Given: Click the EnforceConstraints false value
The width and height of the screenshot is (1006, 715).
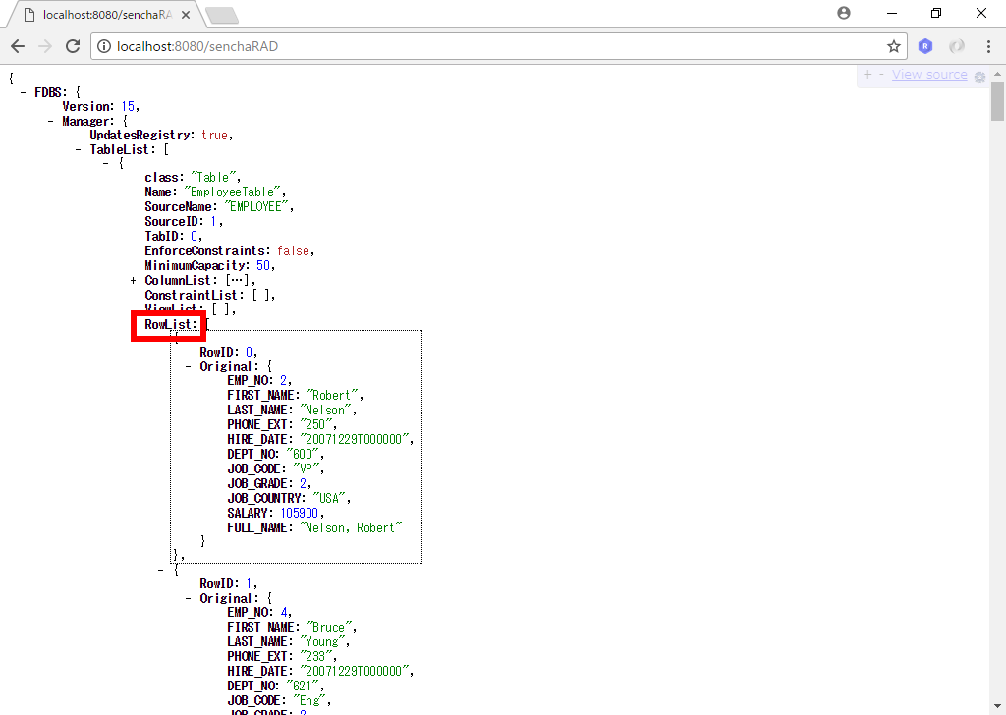Looking at the screenshot, I should tap(293, 250).
